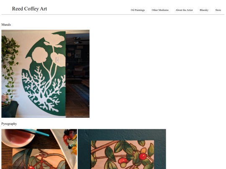The width and height of the screenshot is (226, 169).
Task: Click the hanging pothos plant beside the mural
Action: (x=10, y=65)
